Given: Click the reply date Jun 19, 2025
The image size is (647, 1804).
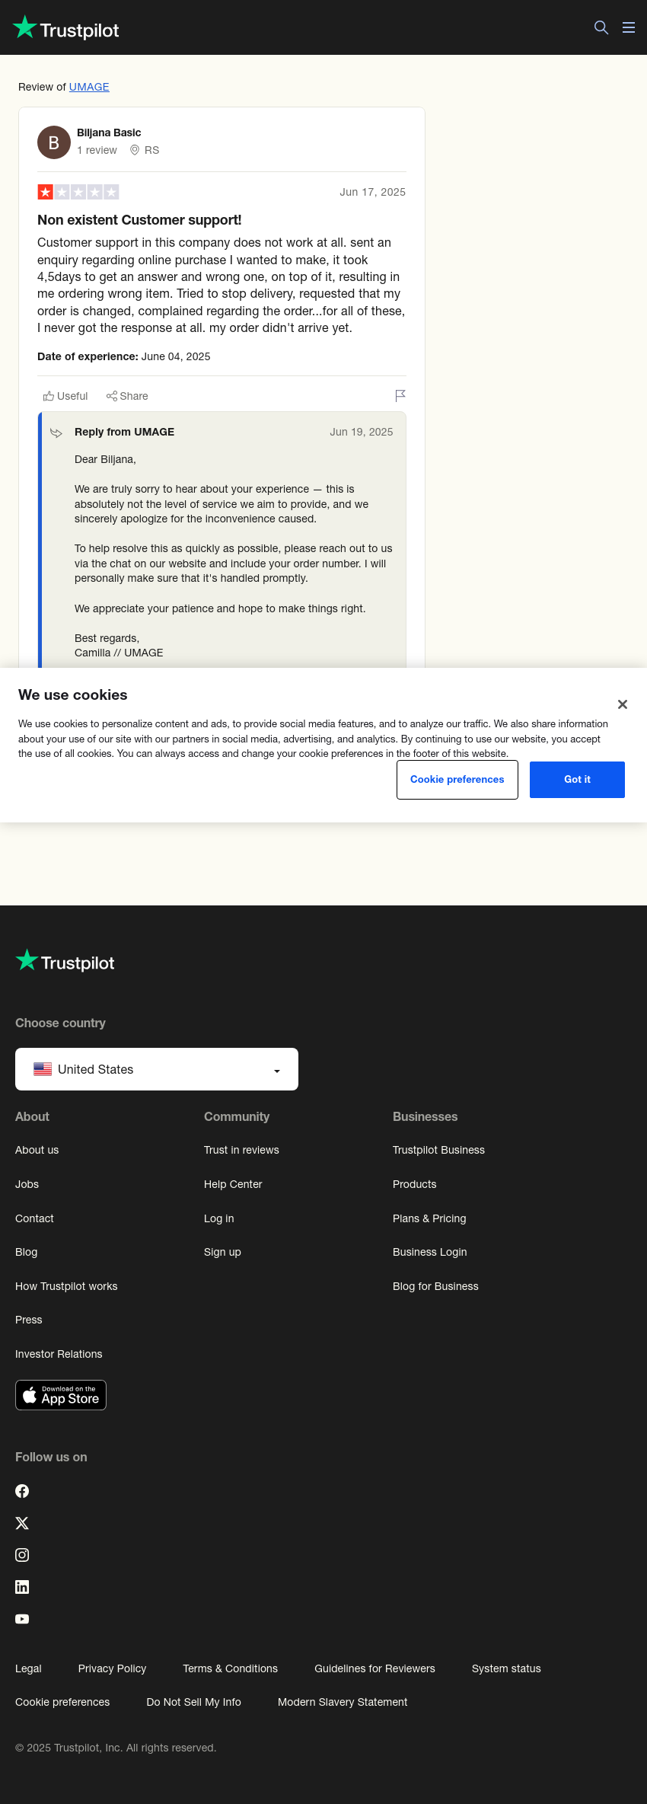Looking at the screenshot, I should [361, 432].
